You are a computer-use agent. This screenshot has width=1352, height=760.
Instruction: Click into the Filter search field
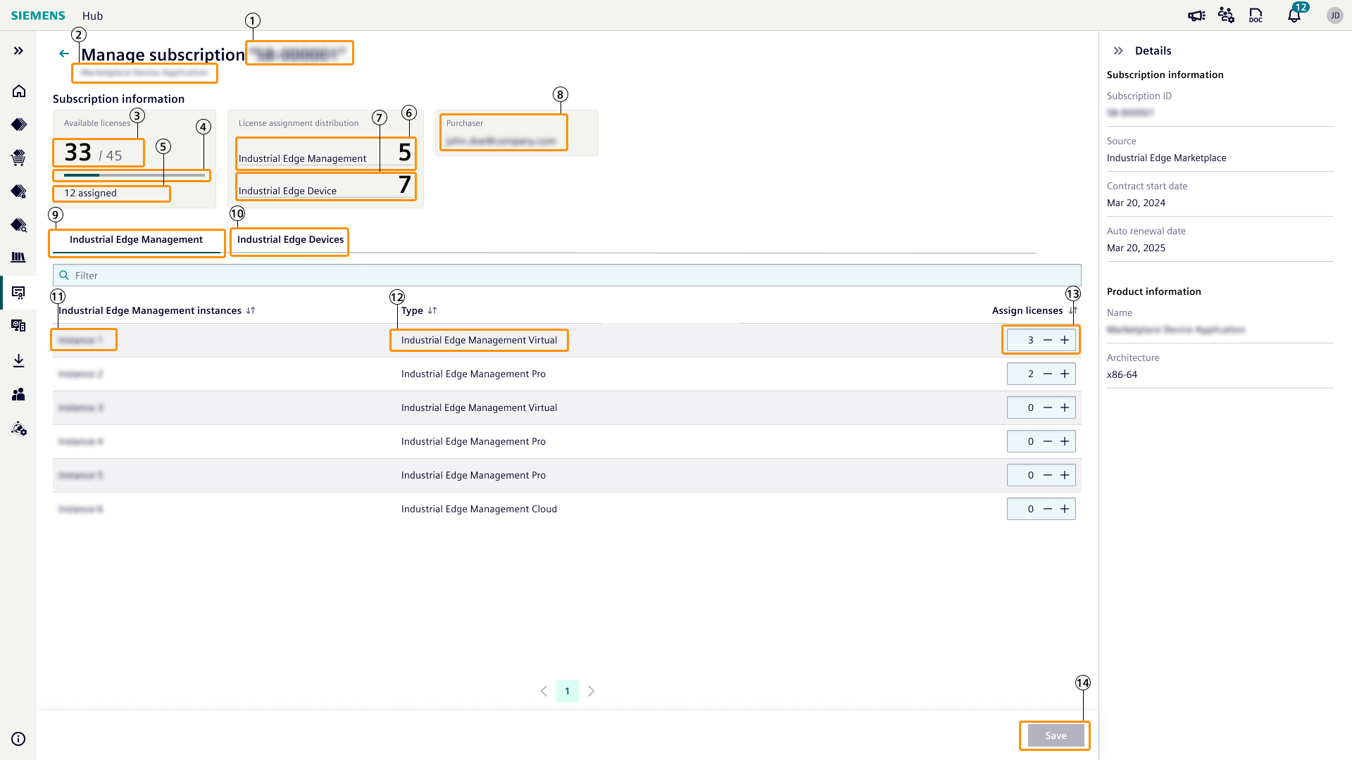pos(567,275)
